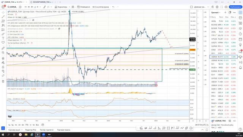Open quick search icon in top toolbar
The width and height of the screenshot is (243, 137).
click(x=213, y=7)
